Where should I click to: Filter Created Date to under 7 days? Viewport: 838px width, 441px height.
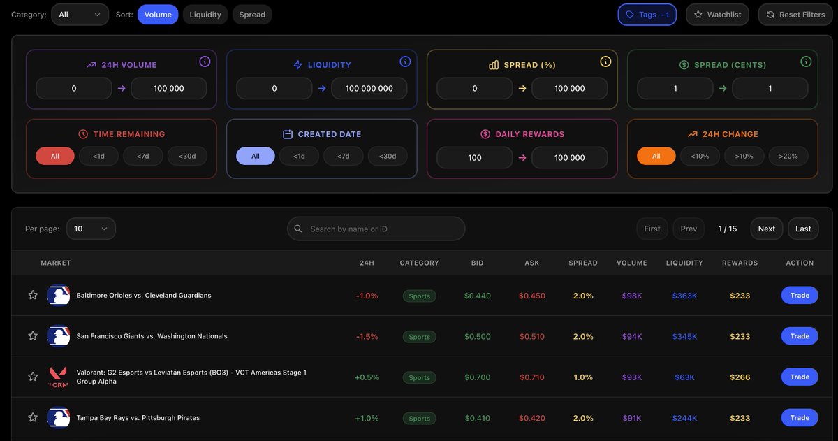coord(344,157)
